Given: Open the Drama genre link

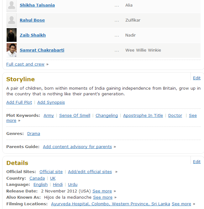Looking at the screenshot, I should (34, 134).
